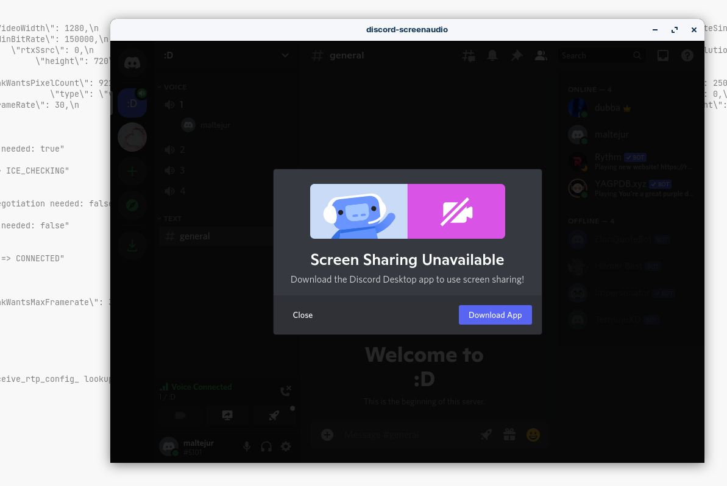The height and width of the screenshot is (486, 727).
Task: Start an activity rocket button
Action: click(x=274, y=415)
